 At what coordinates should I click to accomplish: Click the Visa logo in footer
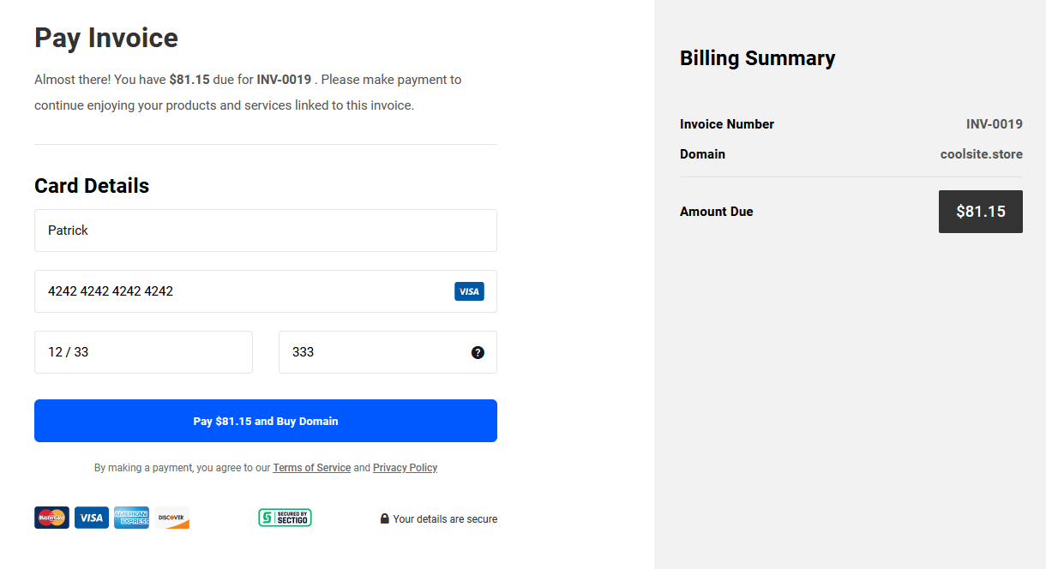click(x=92, y=518)
